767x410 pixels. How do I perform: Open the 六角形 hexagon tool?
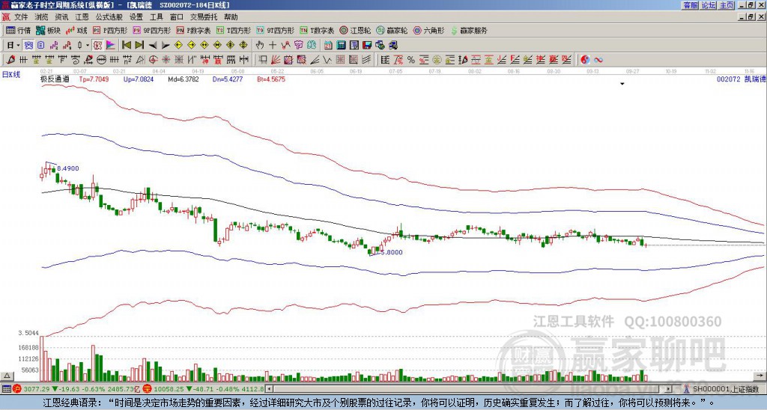[429, 30]
